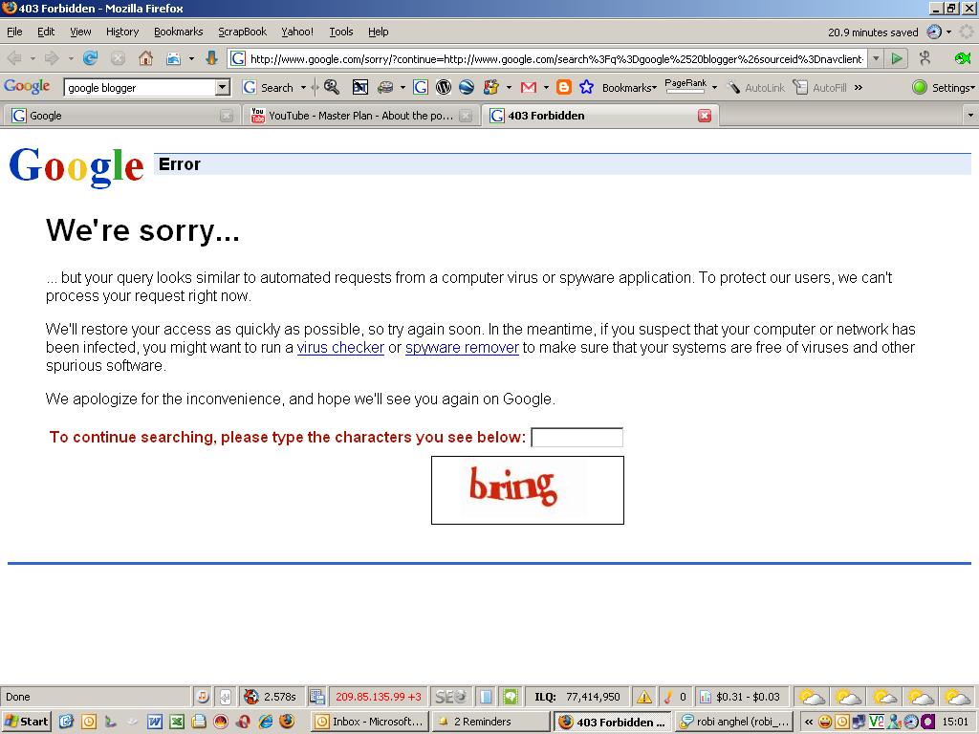This screenshot has width=979, height=734.
Task: Open the Bookmarks dropdown in Google toolbar
Action: coord(629,88)
